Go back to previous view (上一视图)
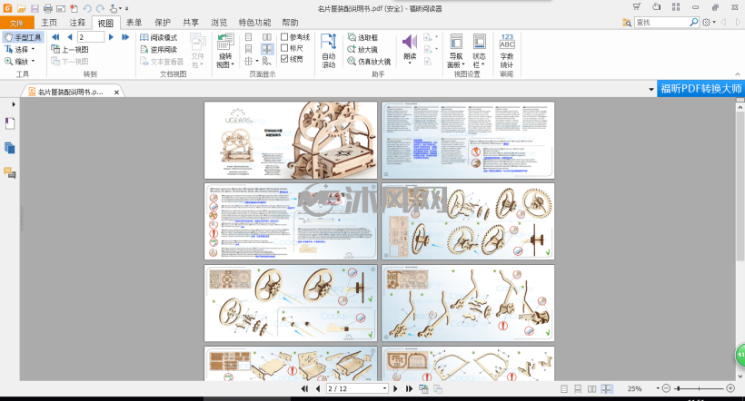This screenshot has height=401, width=745. (70, 49)
